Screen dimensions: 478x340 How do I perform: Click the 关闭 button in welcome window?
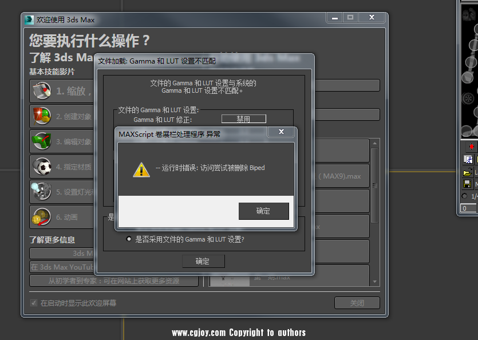pos(357,303)
